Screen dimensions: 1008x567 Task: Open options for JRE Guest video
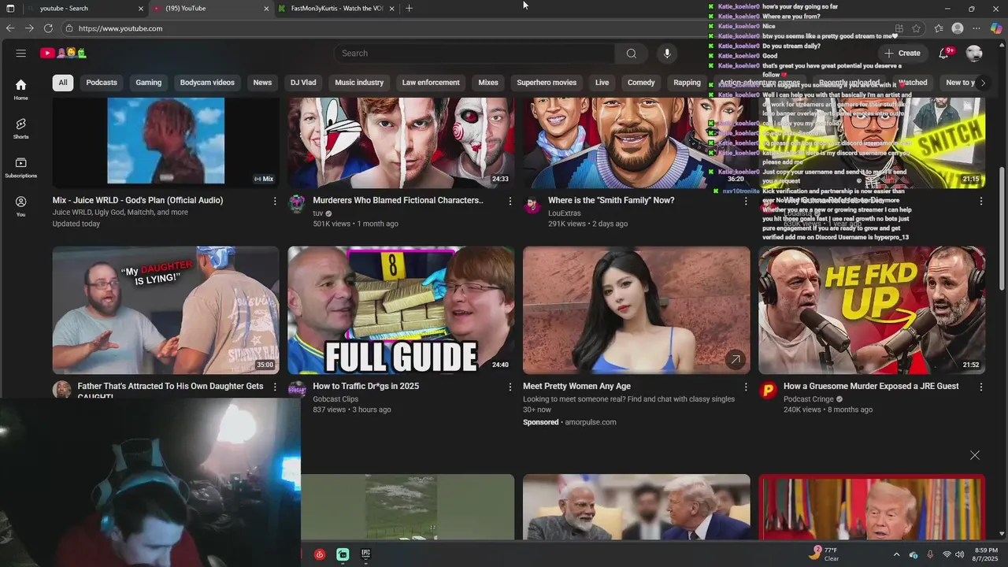(981, 387)
